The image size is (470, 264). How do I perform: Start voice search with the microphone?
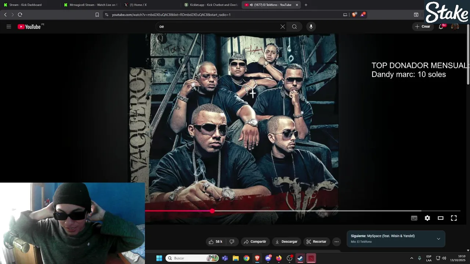click(311, 26)
